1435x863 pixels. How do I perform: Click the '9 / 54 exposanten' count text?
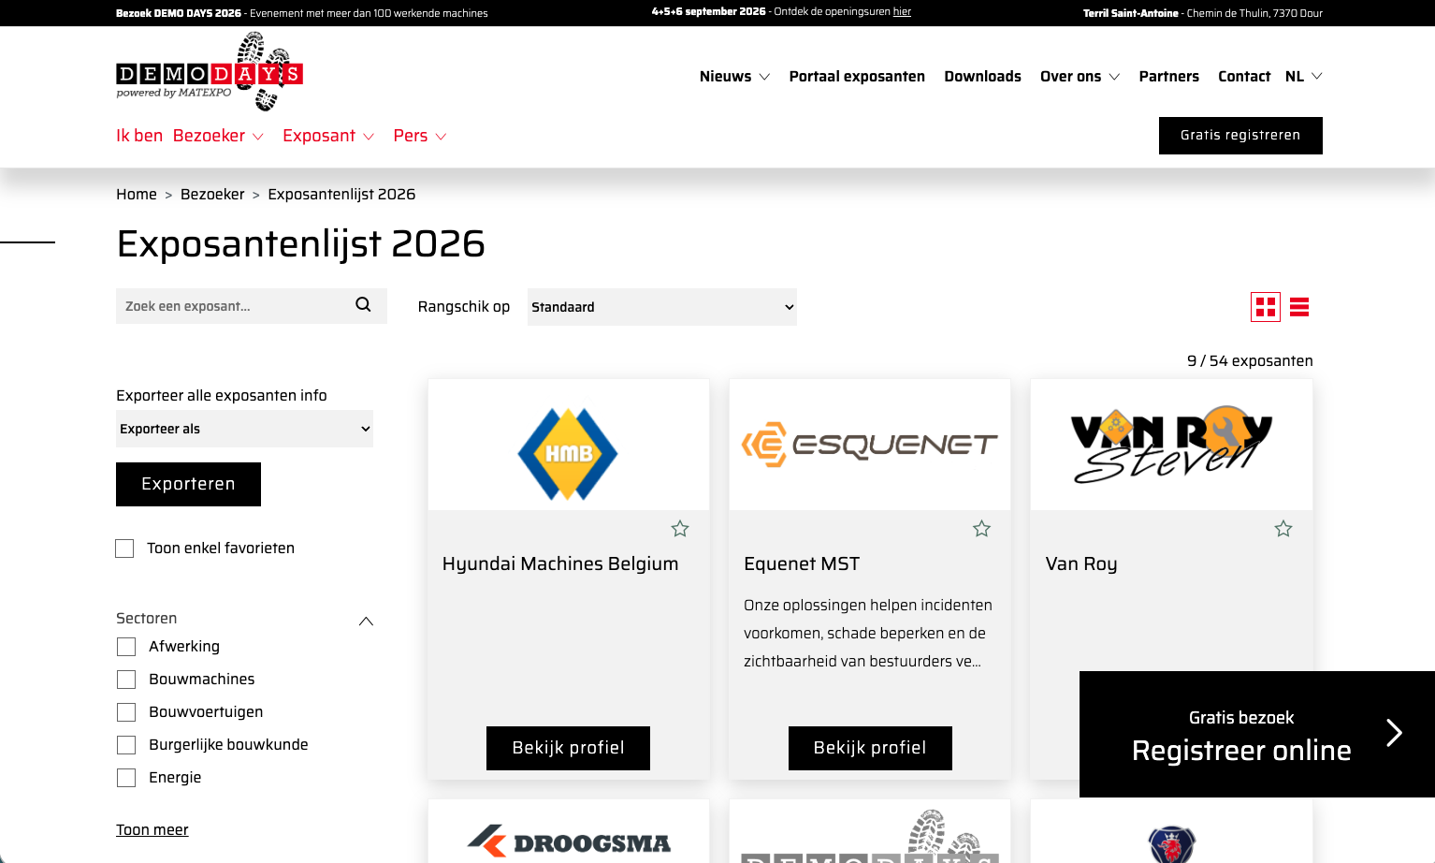(1250, 361)
